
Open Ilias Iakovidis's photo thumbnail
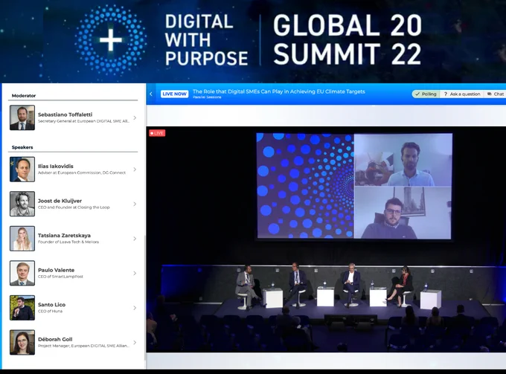coord(22,170)
